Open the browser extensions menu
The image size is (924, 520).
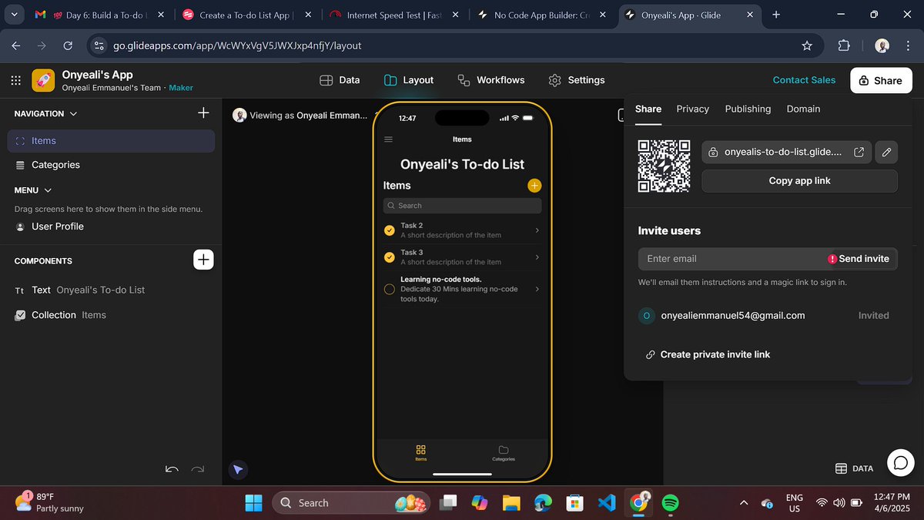coord(844,45)
